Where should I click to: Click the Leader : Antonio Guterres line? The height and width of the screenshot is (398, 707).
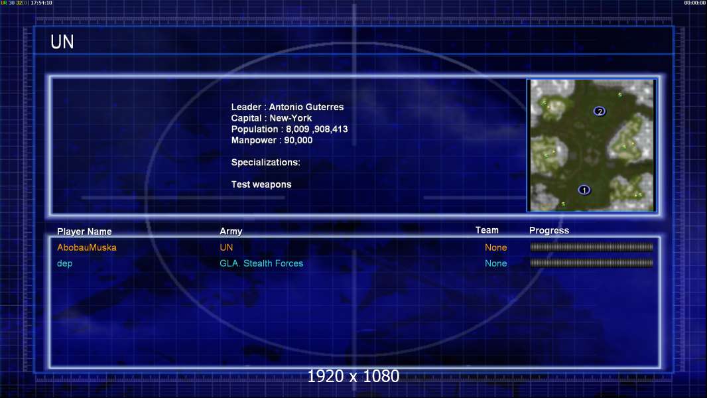[287, 107]
